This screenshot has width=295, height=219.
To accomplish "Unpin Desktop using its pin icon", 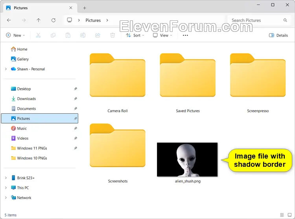I will (x=76, y=89).
